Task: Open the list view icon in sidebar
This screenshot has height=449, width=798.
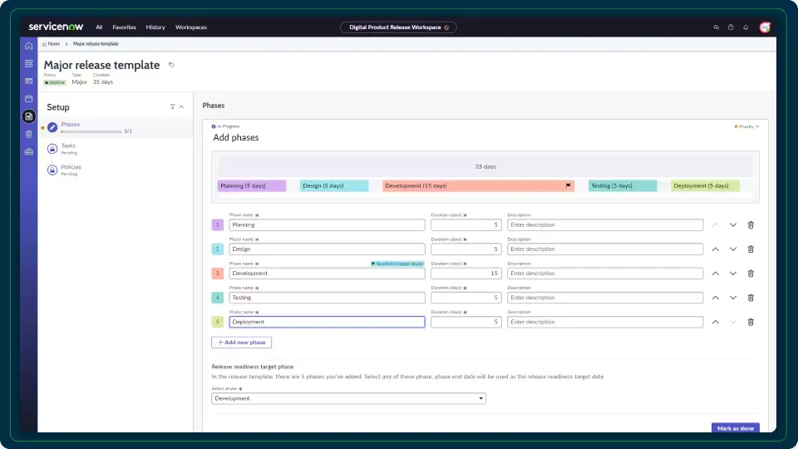Action: (x=29, y=81)
